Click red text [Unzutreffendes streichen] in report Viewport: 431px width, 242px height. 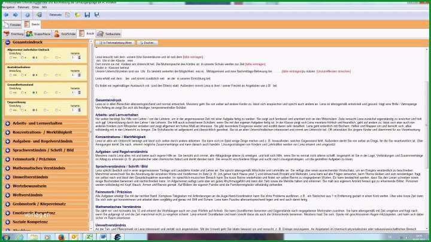pyautogui.click(x=333, y=71)
